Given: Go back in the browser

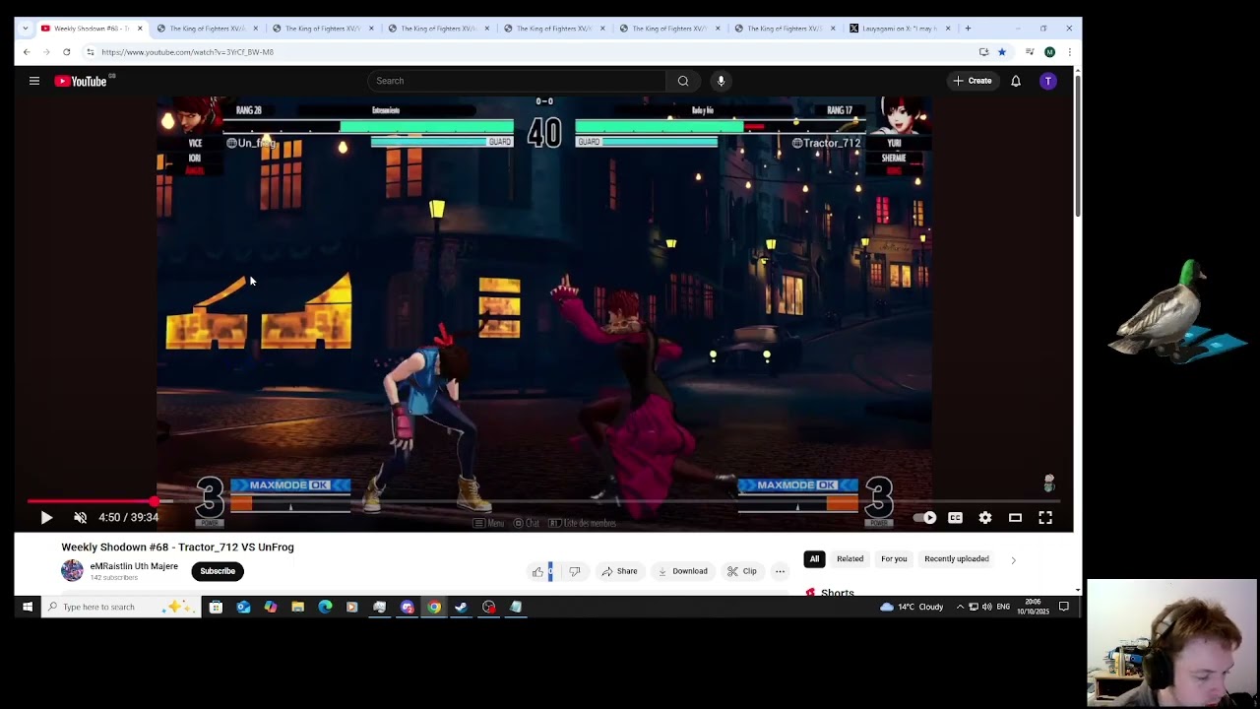Looking at the screenshot, I should 27,52.
